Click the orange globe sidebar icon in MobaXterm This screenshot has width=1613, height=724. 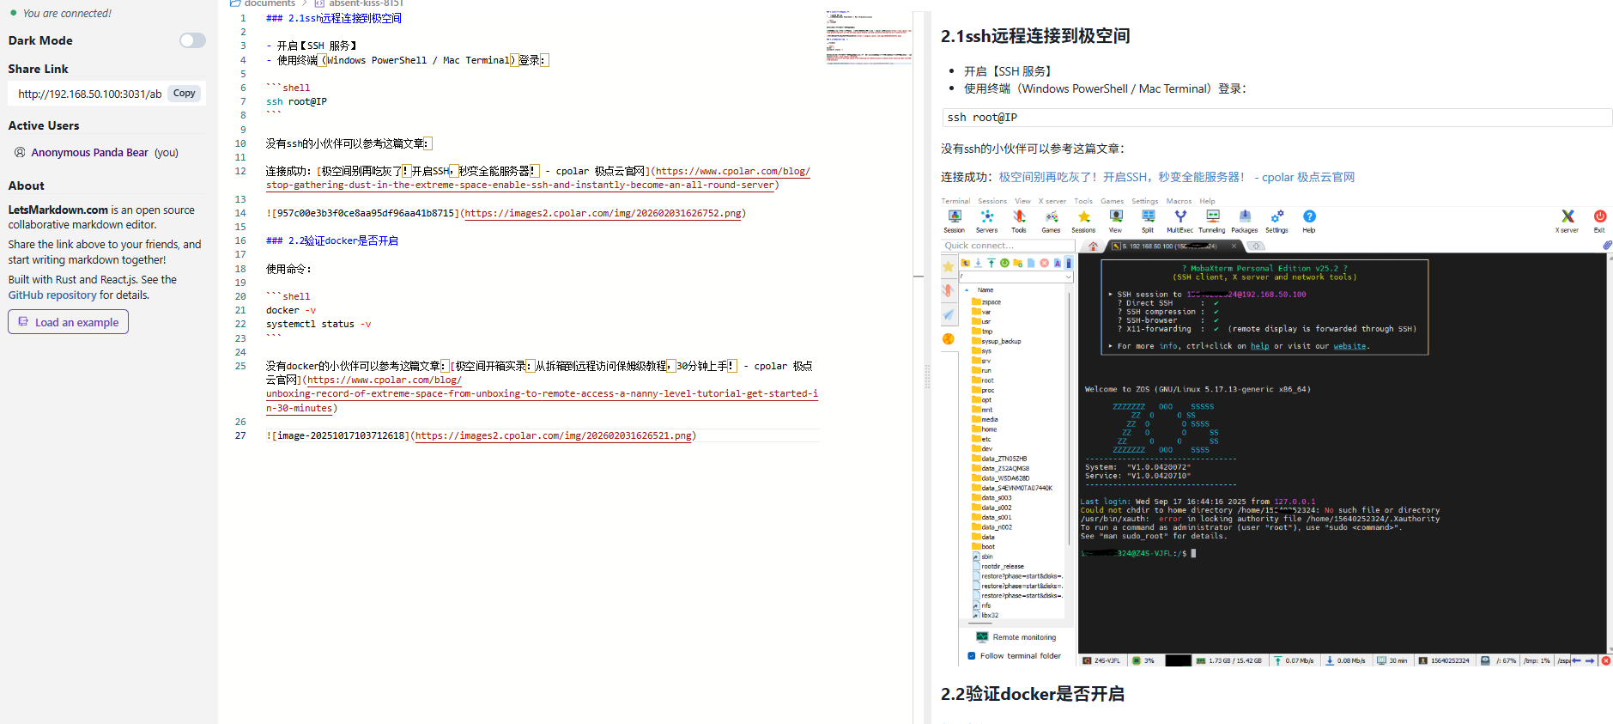coord(949,339)
